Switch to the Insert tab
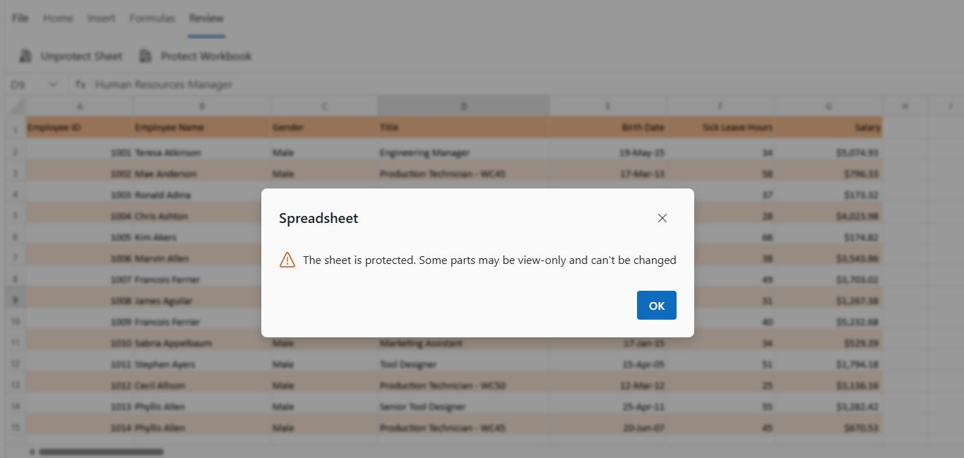 tap(101, 18)
